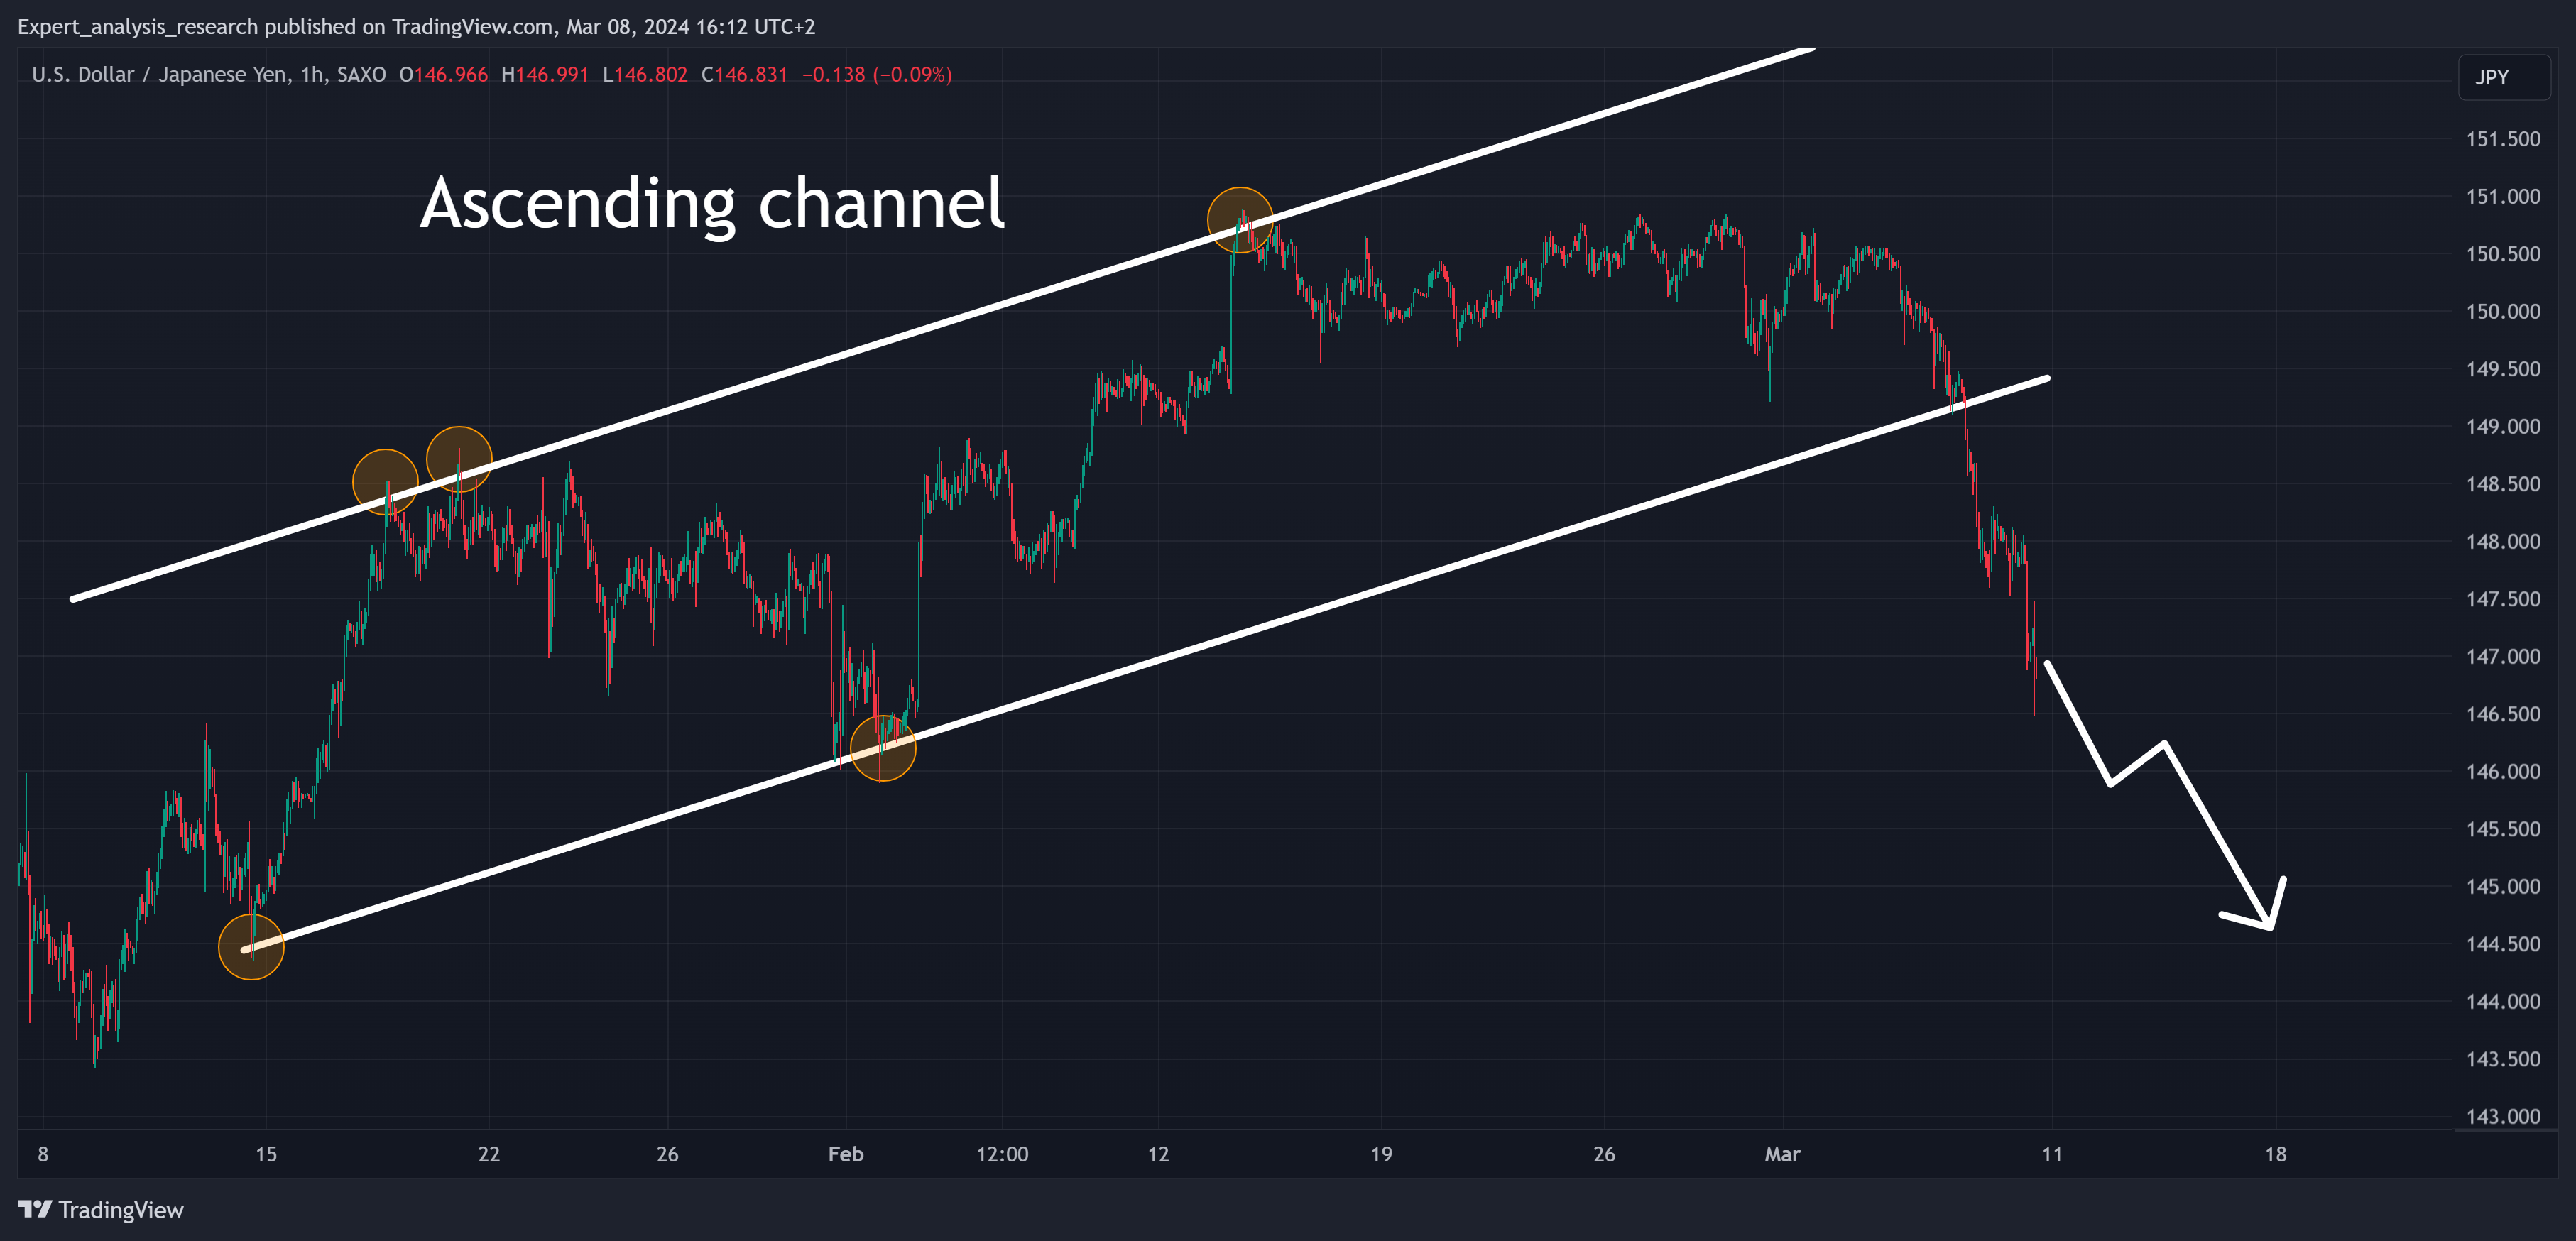The image size is (2576, 1241).
Task: Click the '22' date label on time axis
Action: (x=489, y=1154)
